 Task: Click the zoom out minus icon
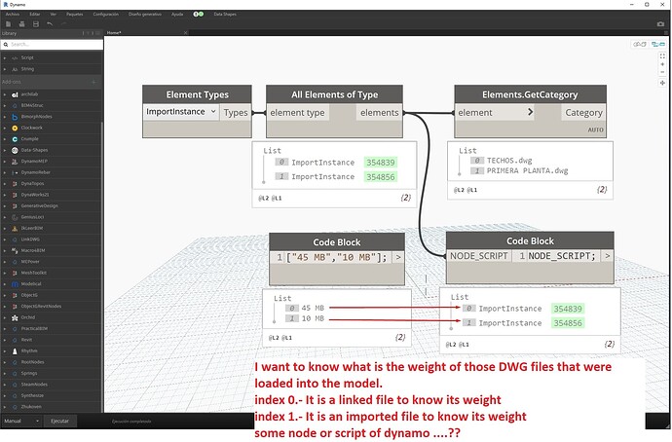(x=662, y=72)
